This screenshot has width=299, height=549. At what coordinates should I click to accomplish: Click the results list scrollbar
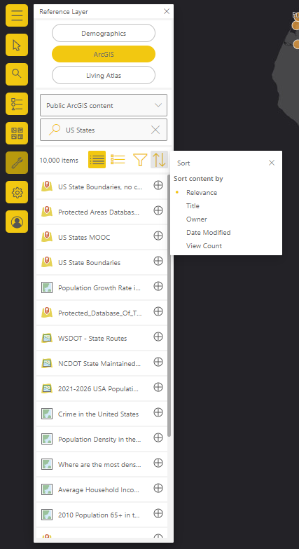click(x=169, y=305)
